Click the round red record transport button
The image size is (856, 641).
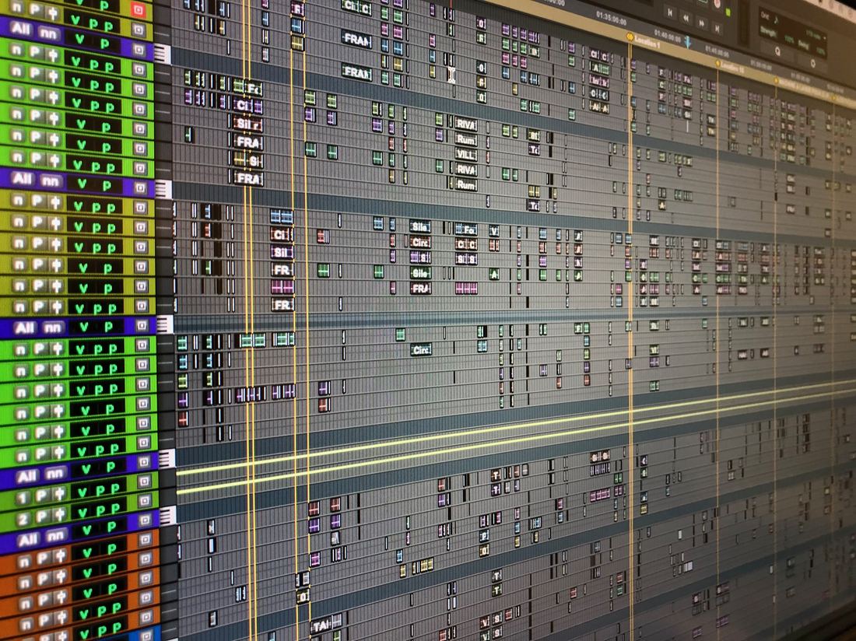718,3
